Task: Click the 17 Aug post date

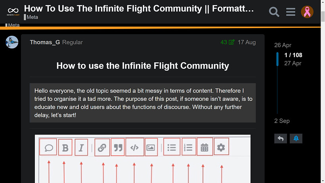Action: click(247, 42)
